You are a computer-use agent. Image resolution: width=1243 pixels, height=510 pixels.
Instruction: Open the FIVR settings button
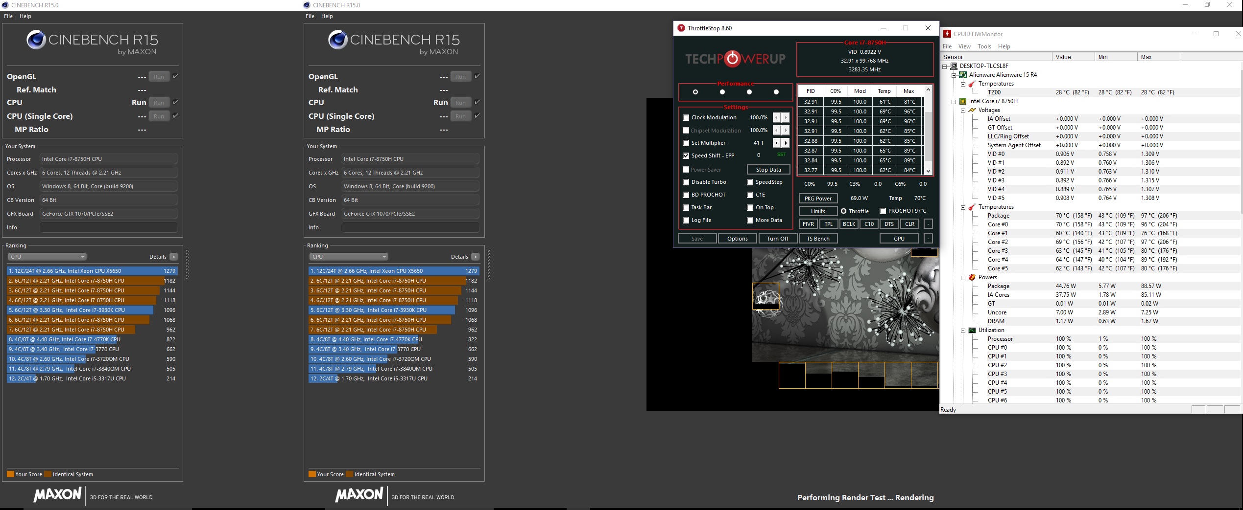[808, 224]
